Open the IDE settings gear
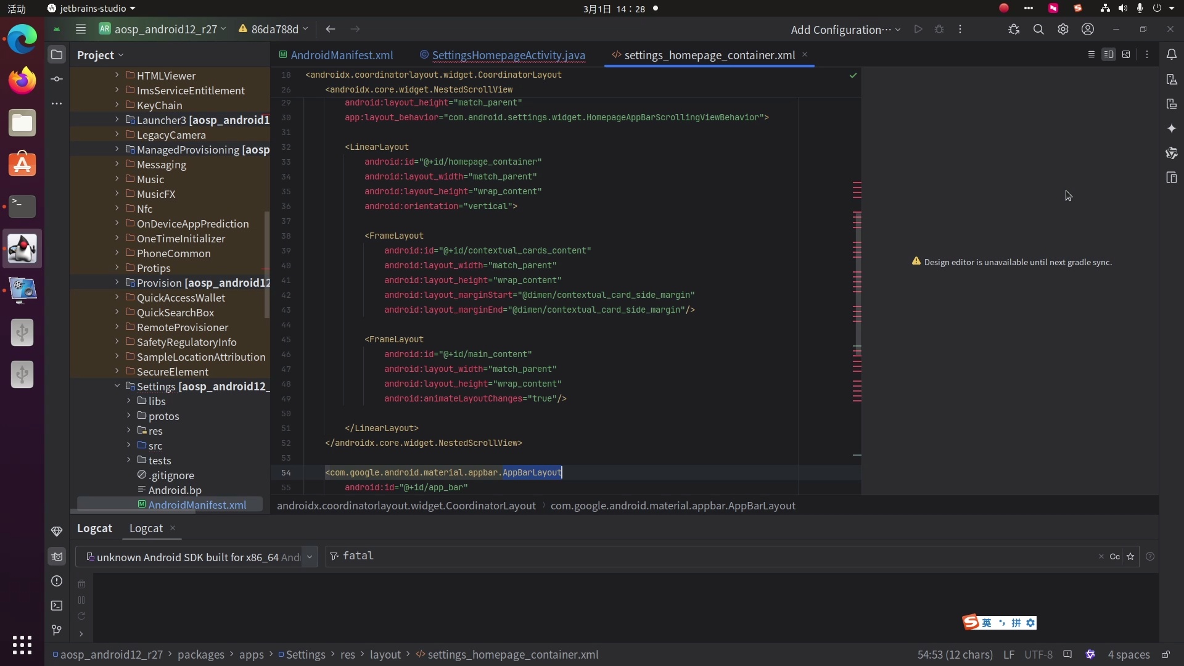Viewport: 1184px width, 666px height. coord(1063,30)
